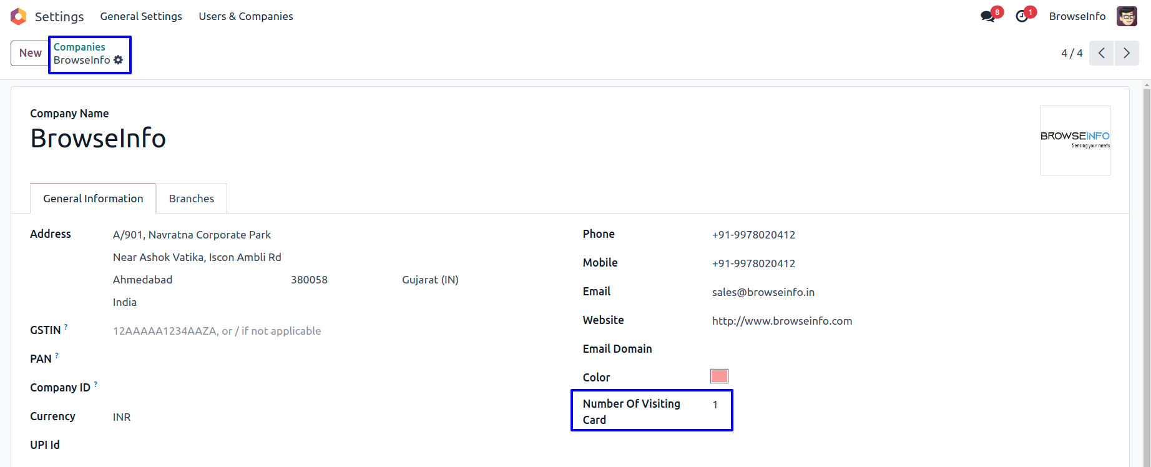This screenshot has height=467, width=1151.
Task: Click the GSTIN help question mark
Action: [66, 327]
